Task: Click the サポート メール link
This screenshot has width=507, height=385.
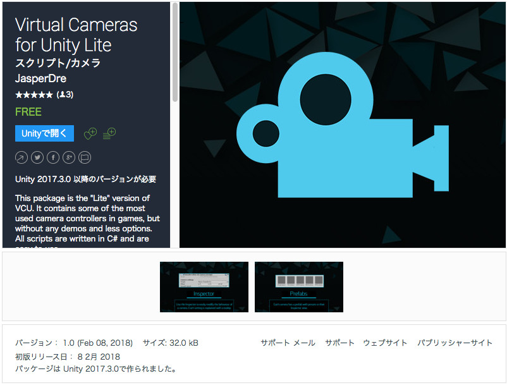Action: (x=288, y=343)
